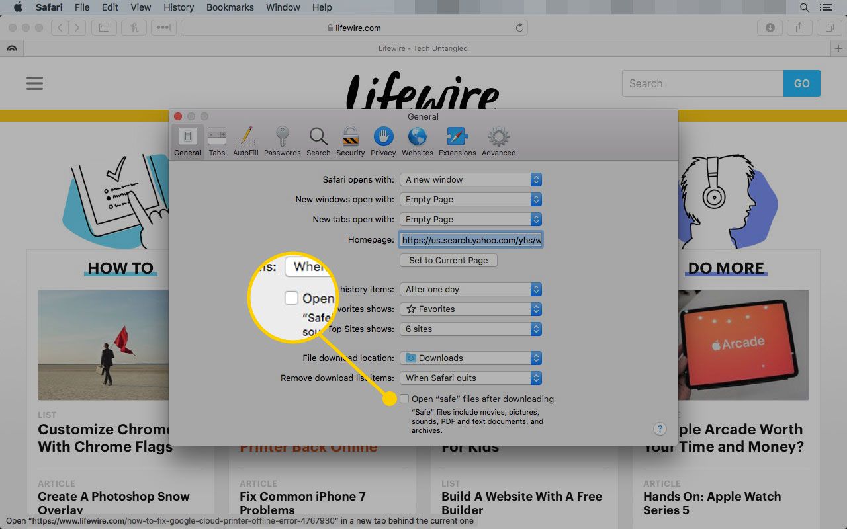Toggle the Safari sidebar button
This screenshot has height=529, width=847.
click(104, 28)
